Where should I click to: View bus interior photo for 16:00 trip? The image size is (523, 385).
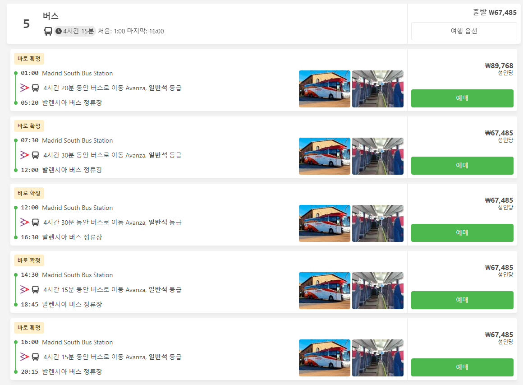click(x=377, y=358)
